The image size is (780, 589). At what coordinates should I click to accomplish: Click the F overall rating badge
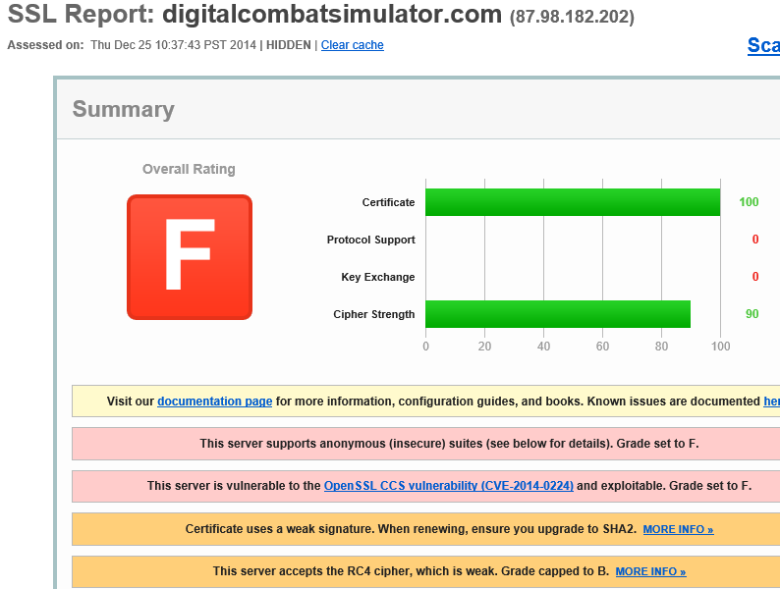pyautogui.click(x=190, y=257)
